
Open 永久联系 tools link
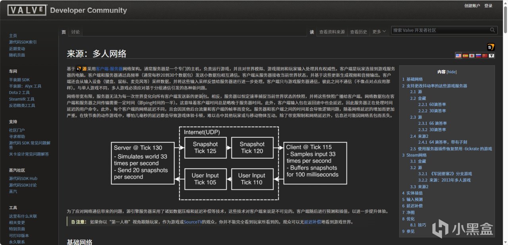[17, 242]
